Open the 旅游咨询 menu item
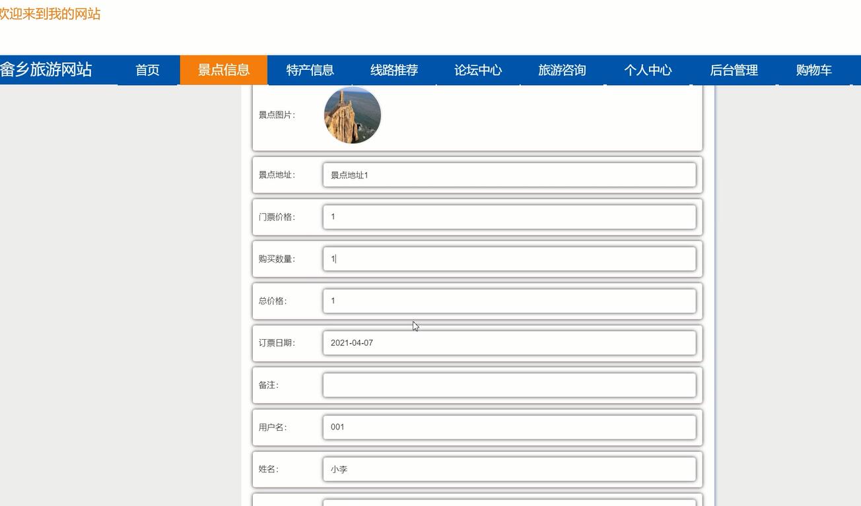Screen dimensions: 861x506 pos(562,70)
